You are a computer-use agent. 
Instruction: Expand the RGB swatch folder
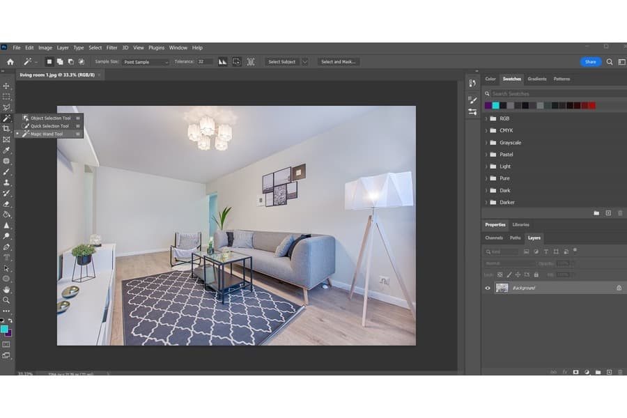[486, 119]
